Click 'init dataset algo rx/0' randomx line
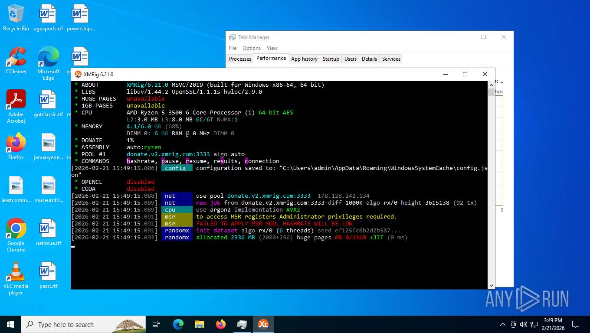The width and height of the screenshot is (590, 333). click(x=298, y=231)
